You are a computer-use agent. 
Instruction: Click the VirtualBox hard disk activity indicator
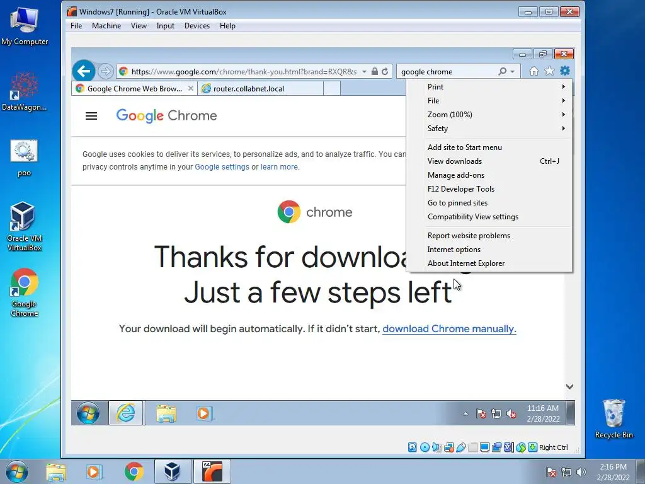412,447
